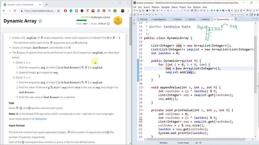This screenshot has height=145, width=259.
Task: Toggle Smart Insert mode in status bar
Action: point(183,143)
